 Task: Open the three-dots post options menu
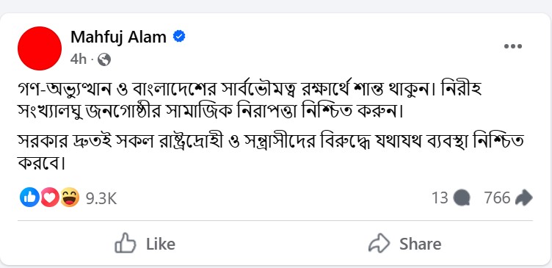[513, 46]
